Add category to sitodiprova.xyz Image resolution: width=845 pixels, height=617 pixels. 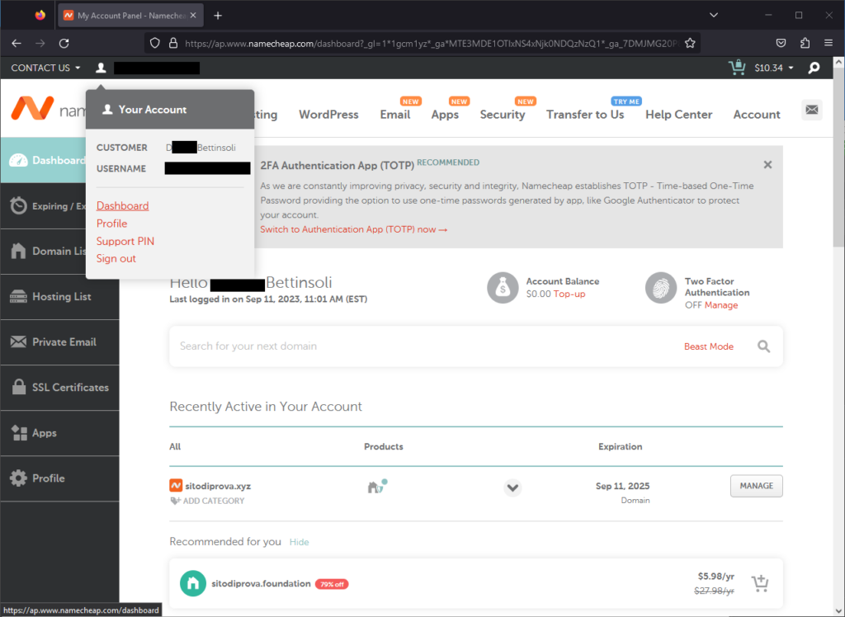point(207,501)
